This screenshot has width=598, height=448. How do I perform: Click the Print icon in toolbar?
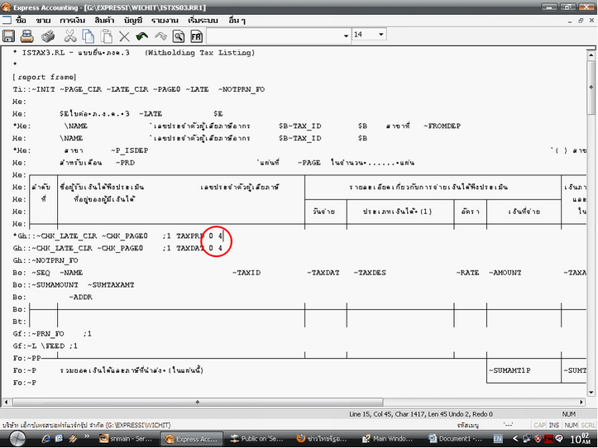(x=27, y=36)
